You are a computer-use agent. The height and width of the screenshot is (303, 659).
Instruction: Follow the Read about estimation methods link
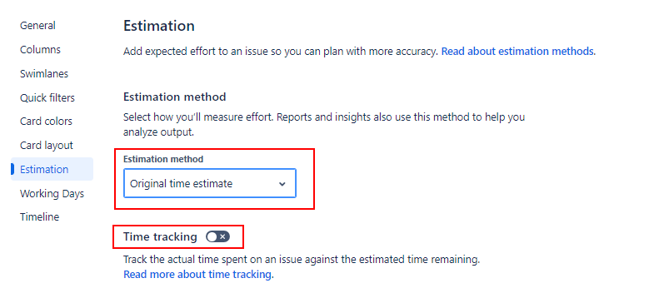click(517, 52)
